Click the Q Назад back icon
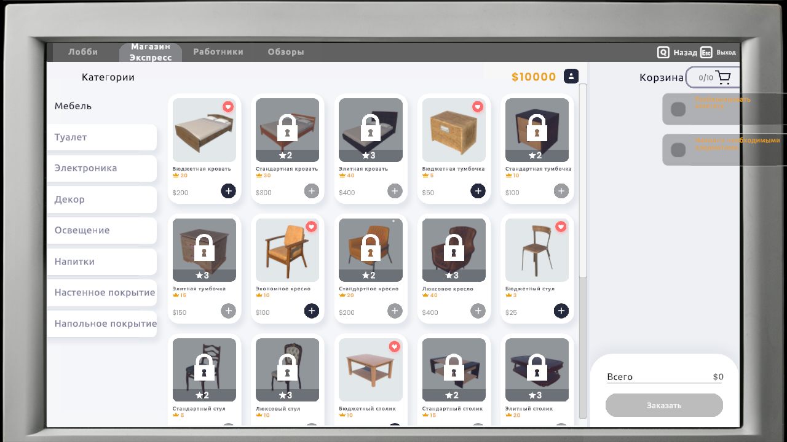This screenshot has width=787, height=442. pos(663,53)
